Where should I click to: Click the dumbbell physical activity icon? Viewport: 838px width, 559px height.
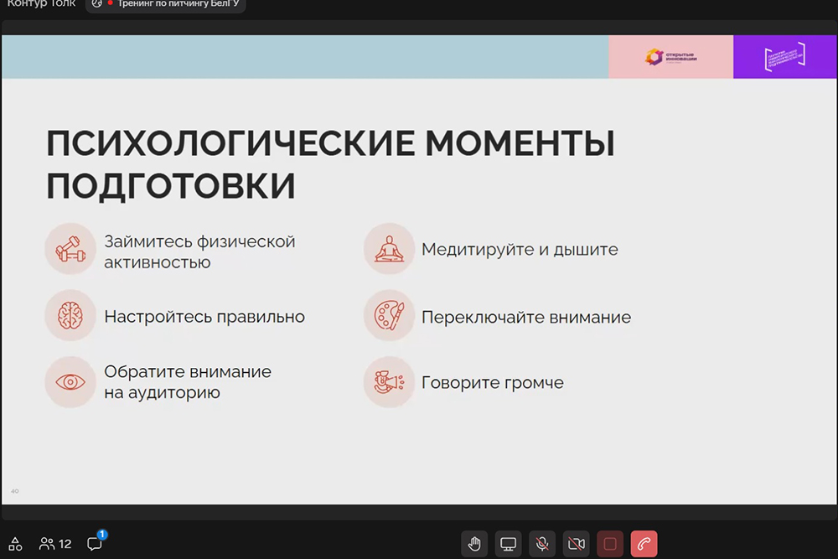click(x=70, y=249)
